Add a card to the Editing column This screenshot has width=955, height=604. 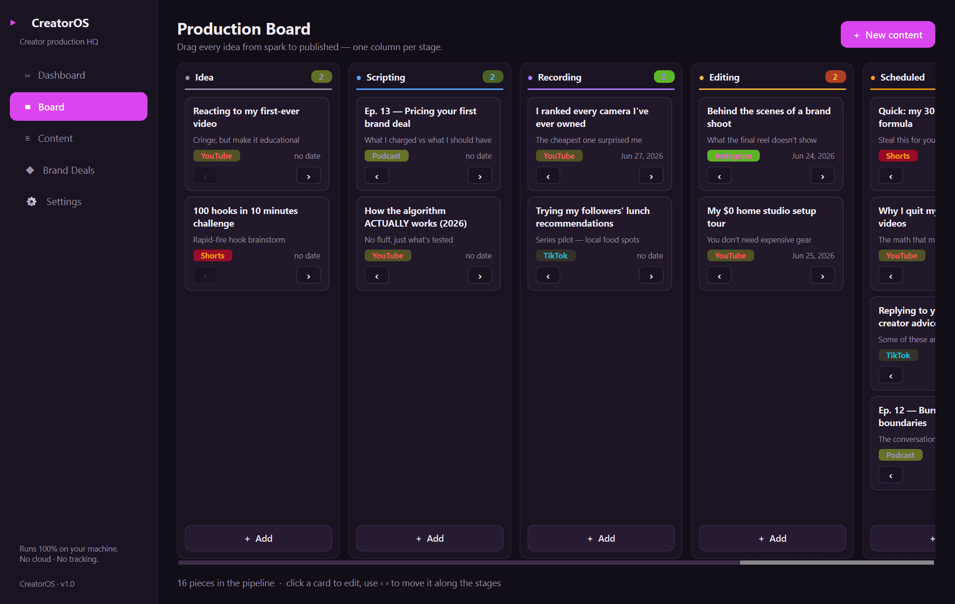[x=772, y=538]
